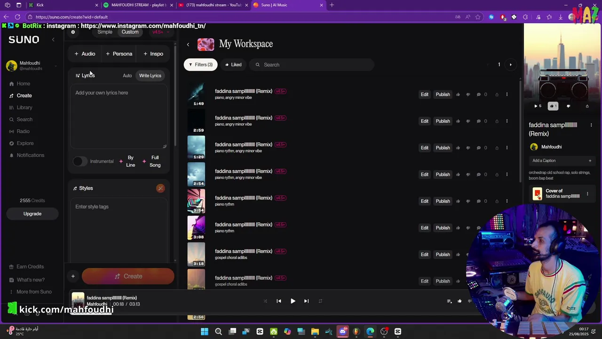Open the Earn Credits link

(26, 267)
